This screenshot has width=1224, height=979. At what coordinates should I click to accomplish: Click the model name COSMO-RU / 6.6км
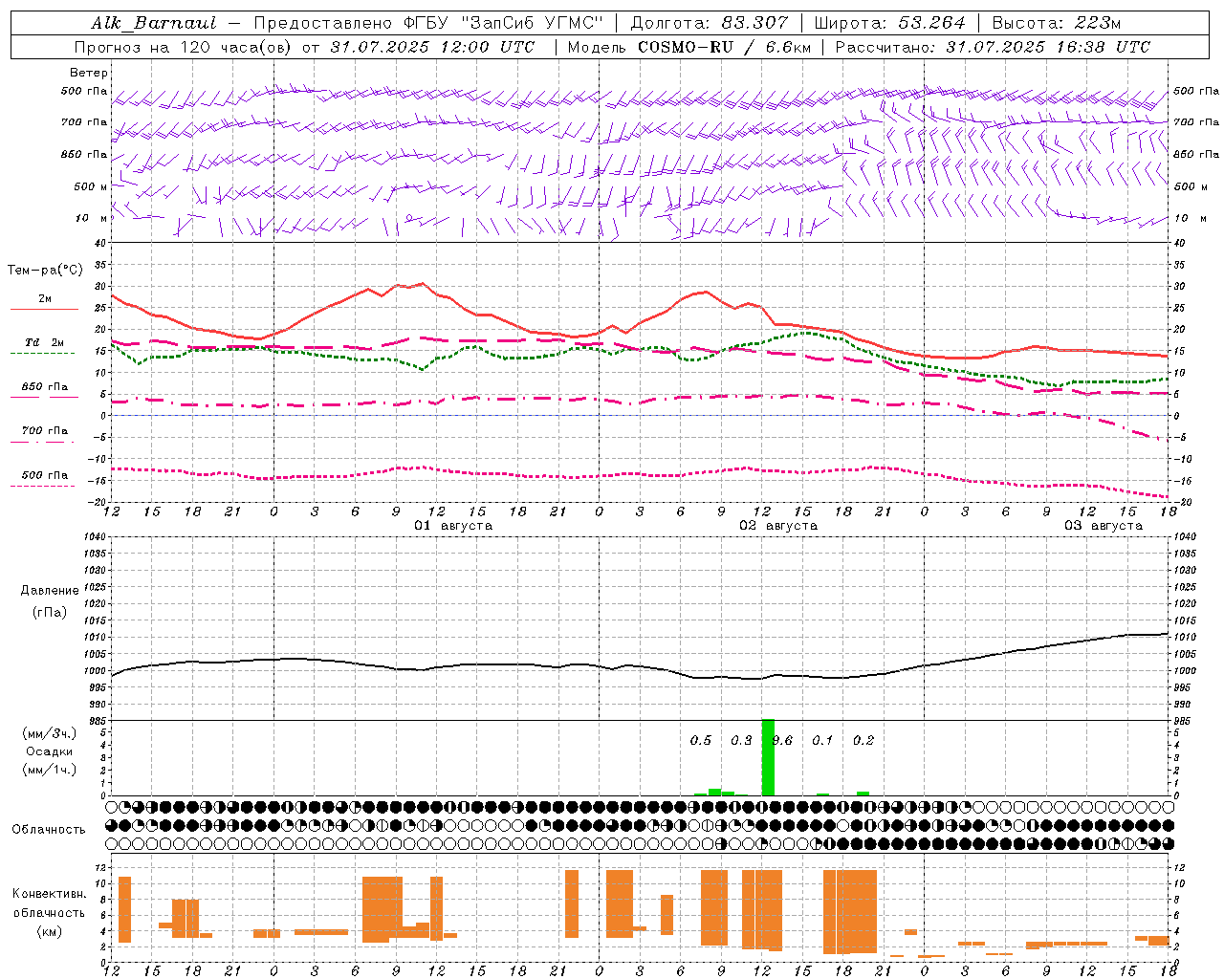coord(724,47)
